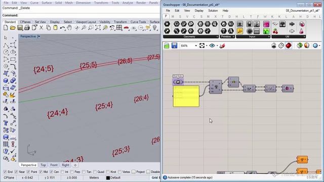Switch to the Top viewport tab

(43, 165)
